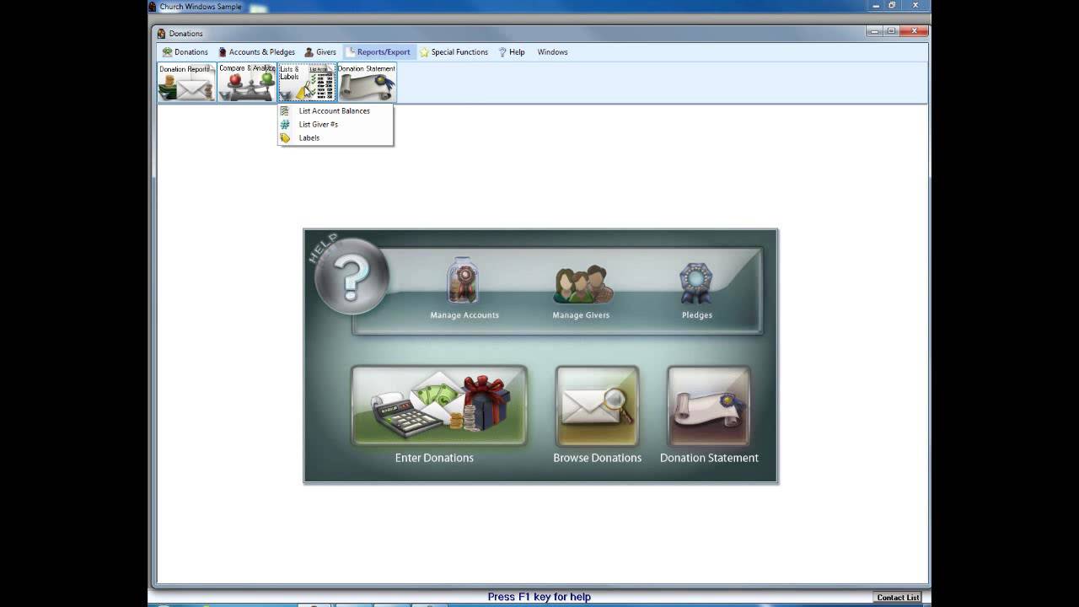Open the Donation Reports toolbar icon
Image resolution: width=1079 pixels, height=607 pixels.
(x=186, y=83)
